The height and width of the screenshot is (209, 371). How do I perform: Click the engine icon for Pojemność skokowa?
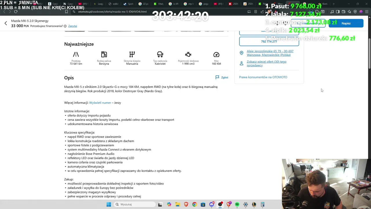[x=188, y=54]
